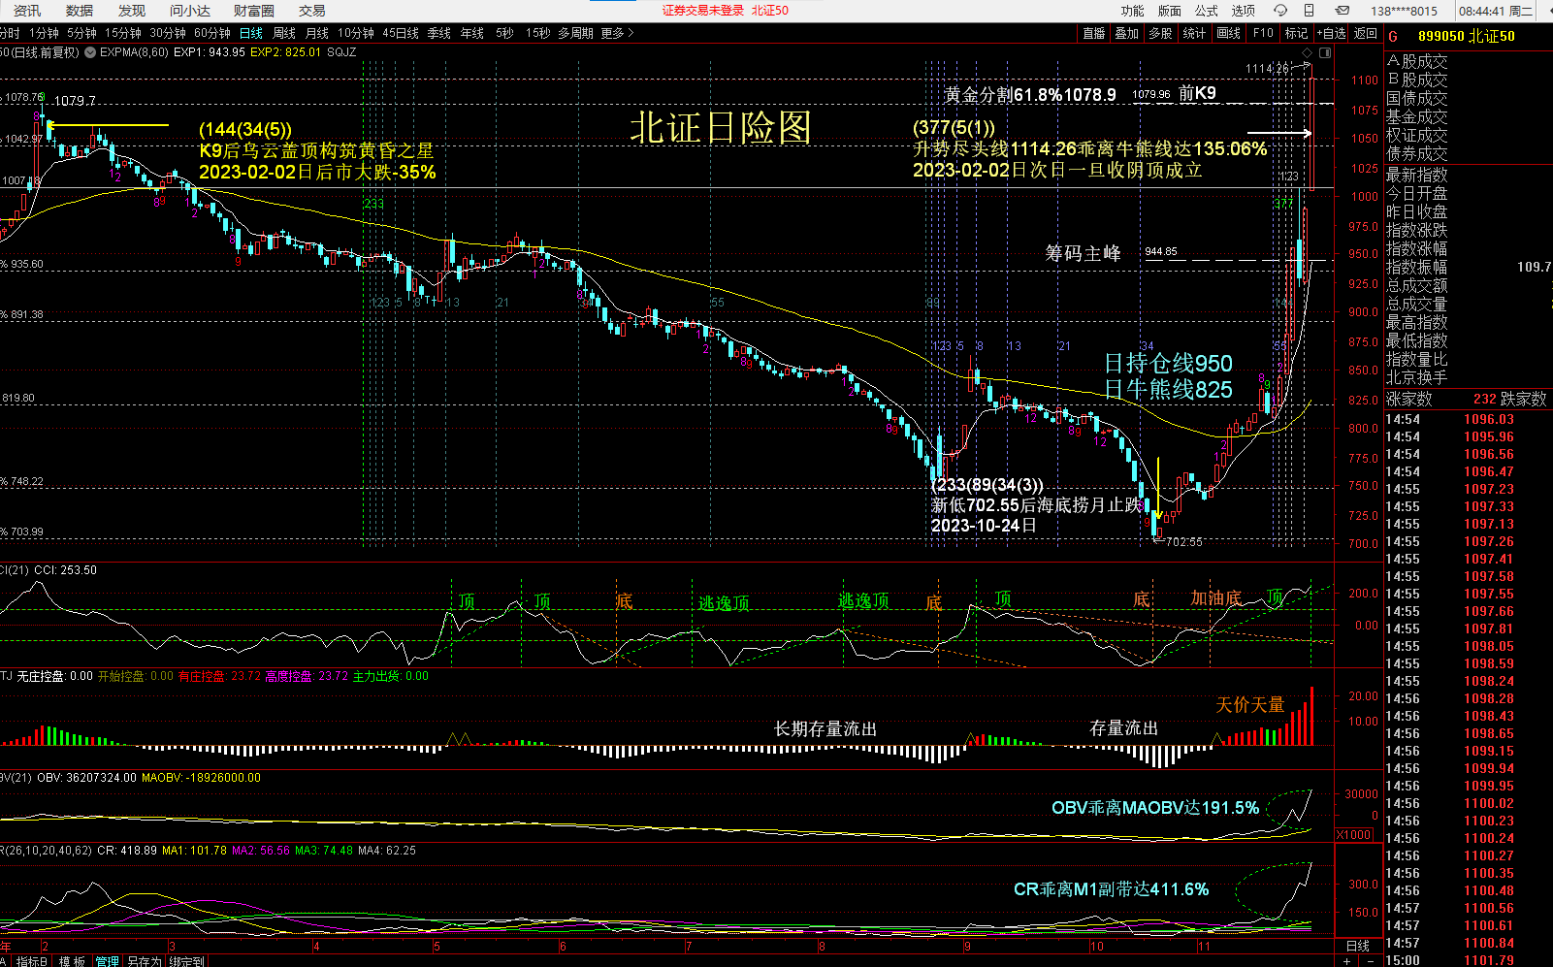Switch to 5秒 period
This screenshot has height=967, width=1553.
[x=504, y=33]
